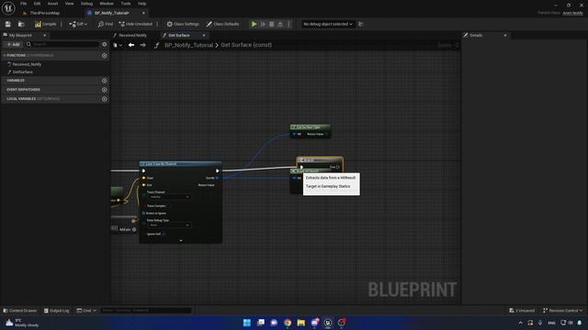Screen dimensions: 588x330
Task: Focus the console command input field
Action: (x=146, y=311)
